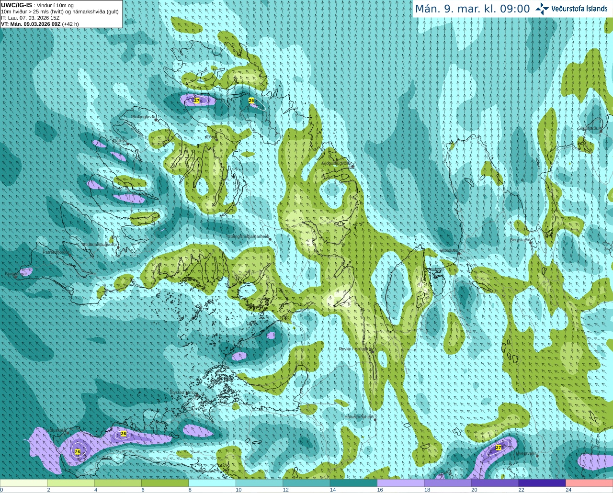
Task: Click the Bergstaðir station label
Action: coord(520,240)
